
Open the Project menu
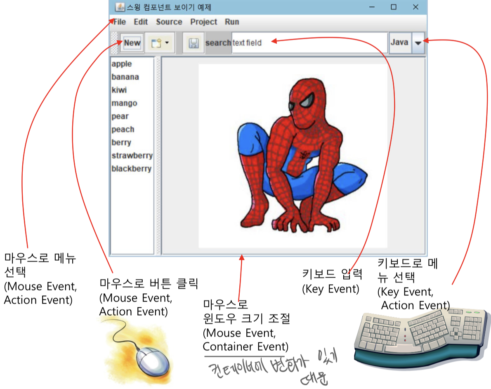[203, 22]
